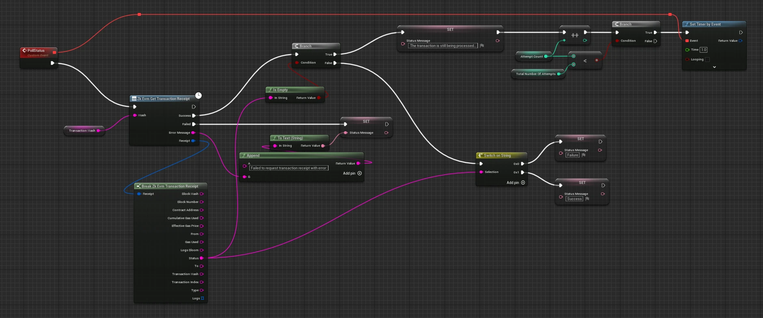Image resolution: width=763 pixels, height=318 pixels.
Task: Expand advanced pins on Set Timer by Event
Action: point(714,67)
